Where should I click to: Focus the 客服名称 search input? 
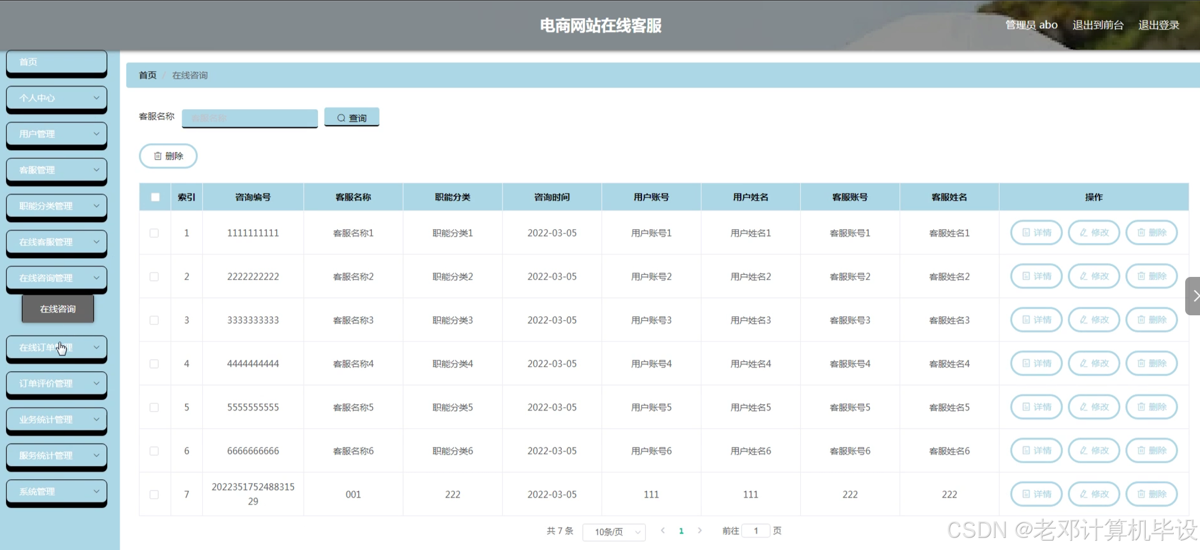[x=250, y=118]
